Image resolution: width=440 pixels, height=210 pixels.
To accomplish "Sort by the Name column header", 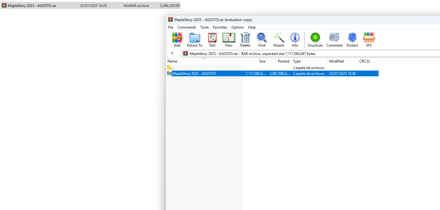I will (204, 61).
